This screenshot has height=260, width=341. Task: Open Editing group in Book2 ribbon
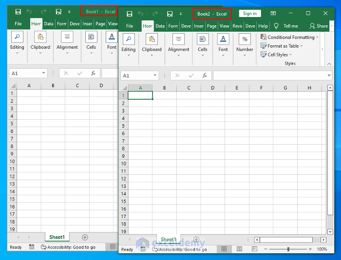tap(129, 45)
